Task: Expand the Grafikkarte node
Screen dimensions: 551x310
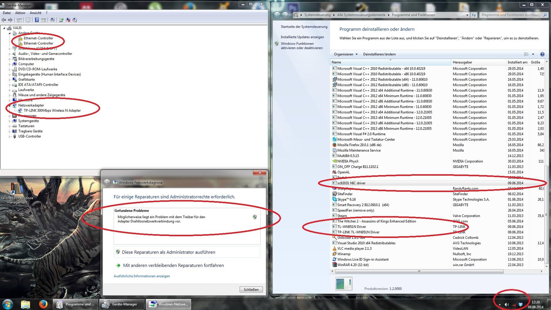Action: pyautogui.click(x=9, y=80)
